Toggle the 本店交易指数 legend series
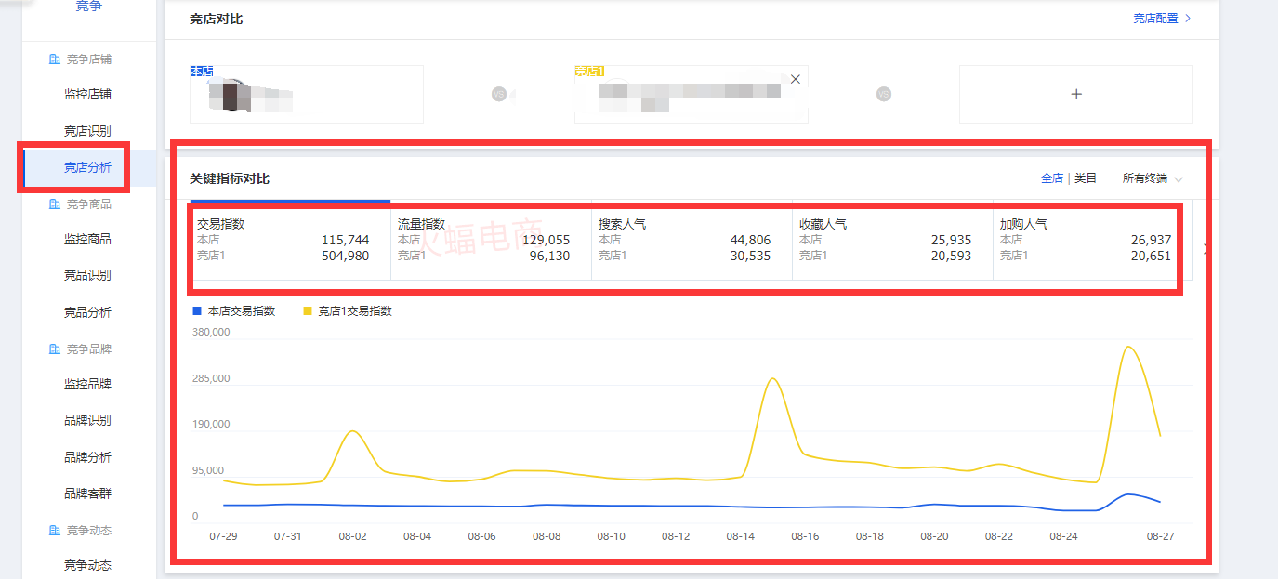 click(x=234, y=311)
